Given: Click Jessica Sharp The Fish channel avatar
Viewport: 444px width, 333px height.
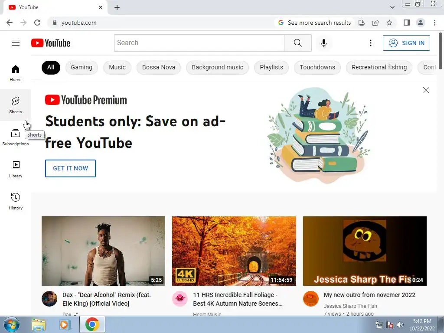Looking at the screenshot, I should (310, 299).
